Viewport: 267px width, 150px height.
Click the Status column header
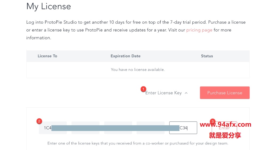pos(207,56)
